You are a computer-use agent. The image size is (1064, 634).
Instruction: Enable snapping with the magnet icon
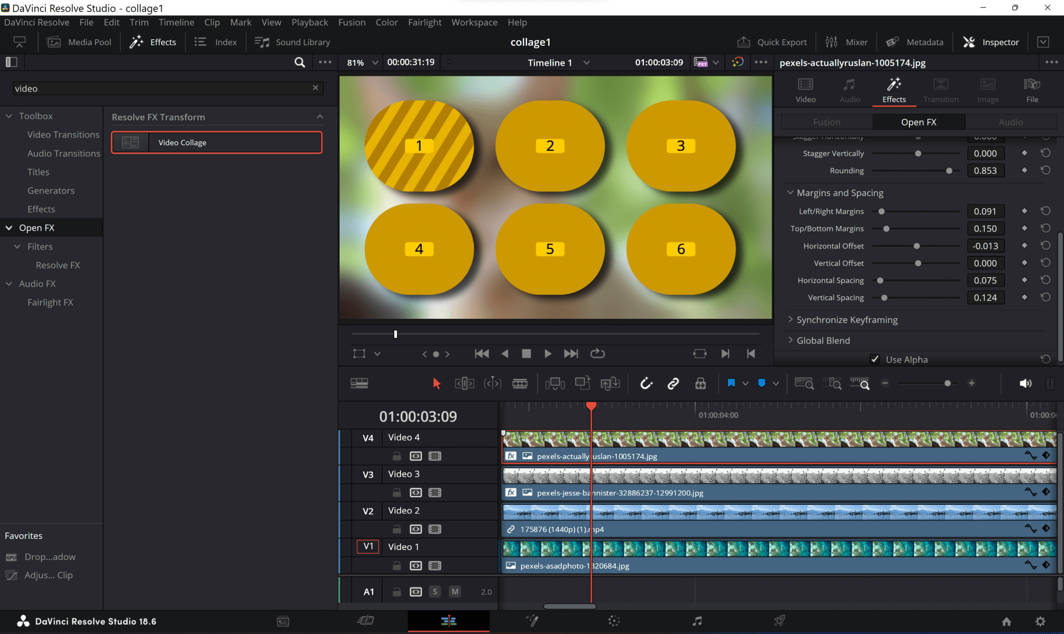tap(646, 383)
